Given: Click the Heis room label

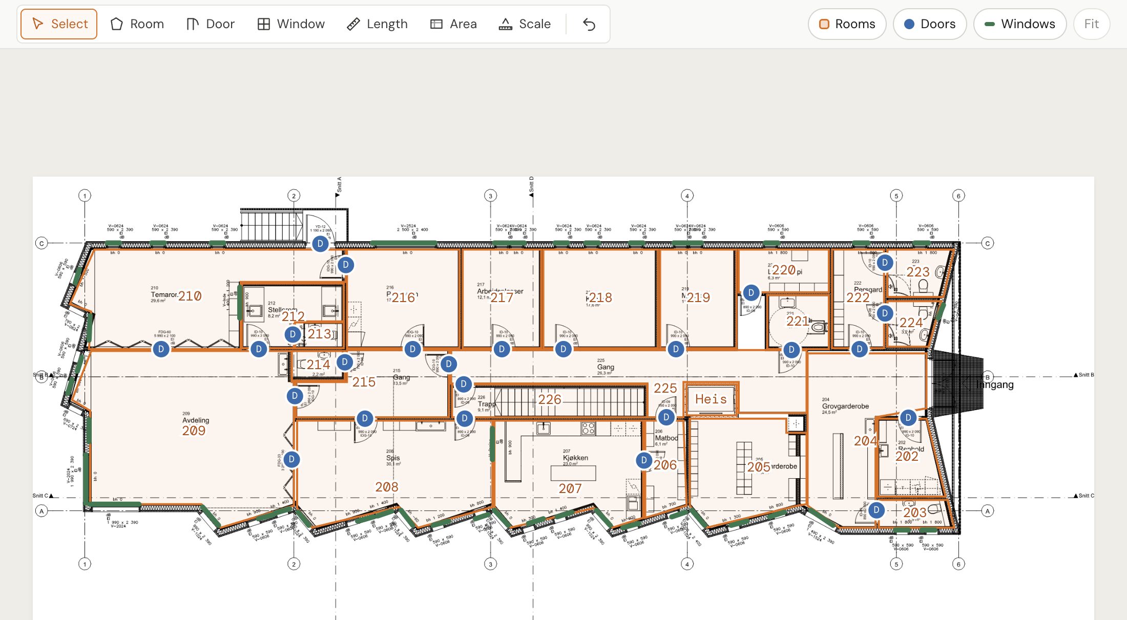Looking at the screenshot, I should (x=711, y=399).
